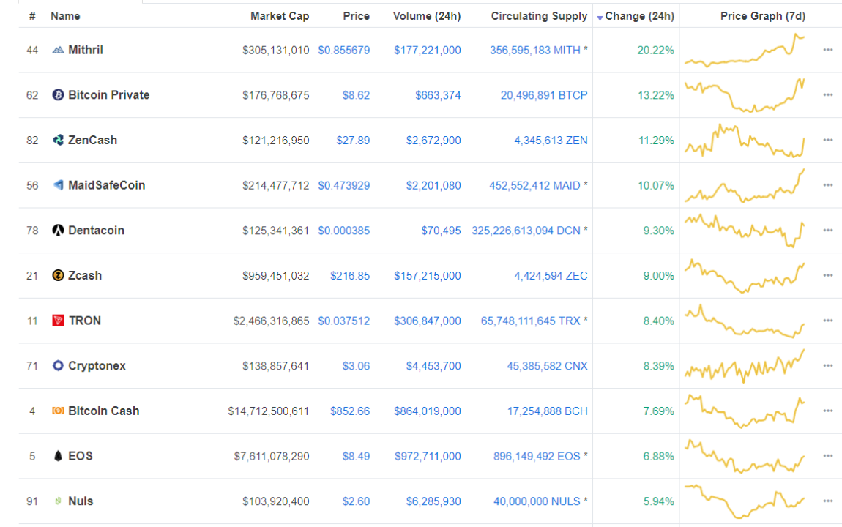The width and height of the screenshot is (842, 527).
Task: Click the MaidSafeCoin logo icon
Action: [x=58, y=185]
